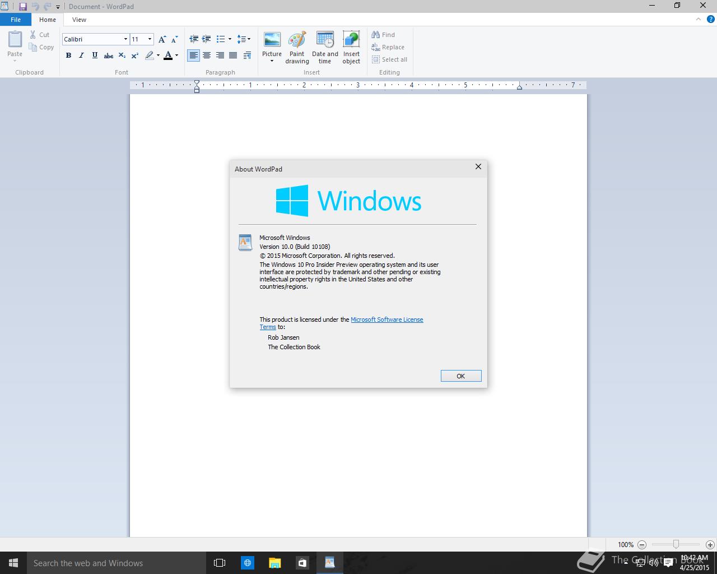Screen dimensions: 717x574
Task: Increase paragraph indent
Action: pos(207,39)
